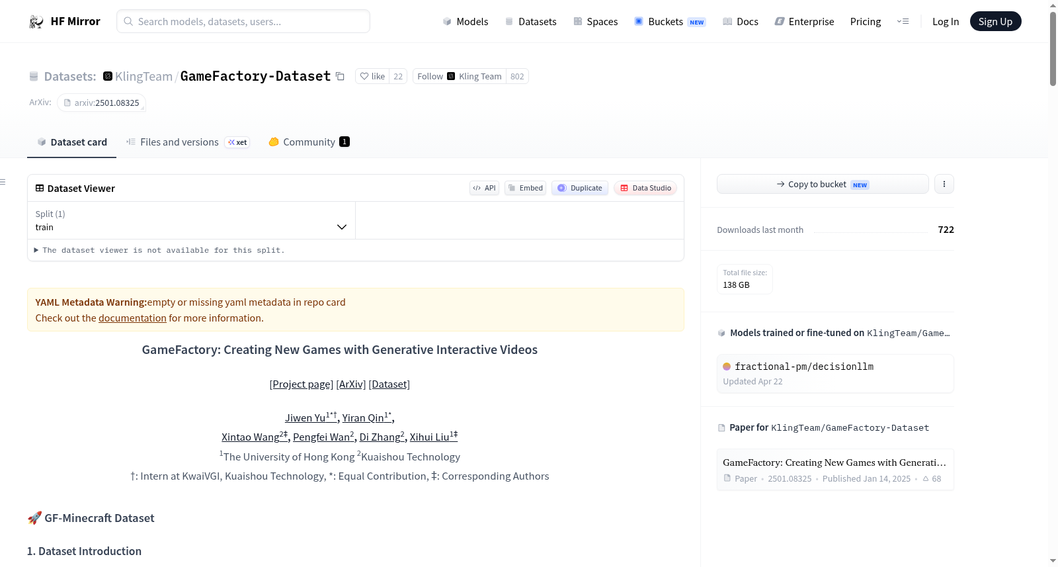This screenshot has height=567, width=1058.
Task: Click the follower count 802
Action: click(517, 76)
